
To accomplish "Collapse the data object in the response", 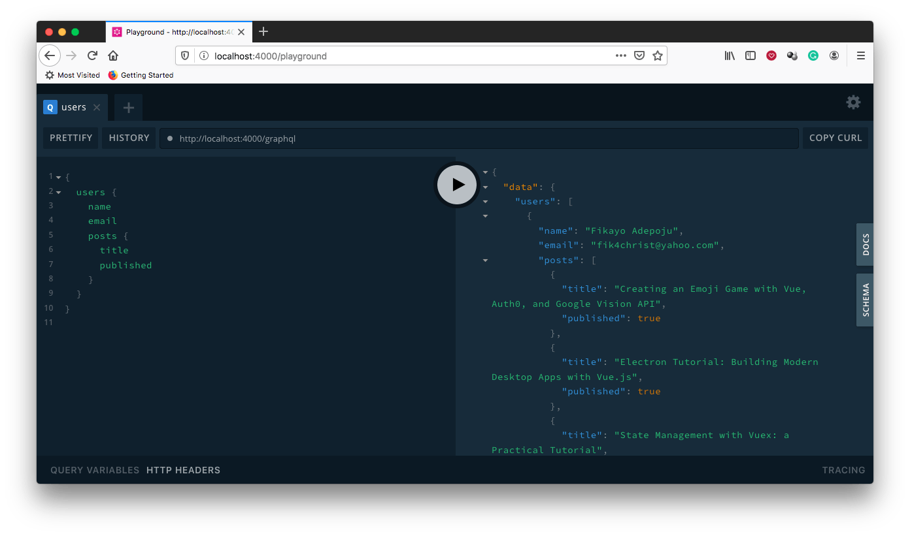I will point(485,187).
